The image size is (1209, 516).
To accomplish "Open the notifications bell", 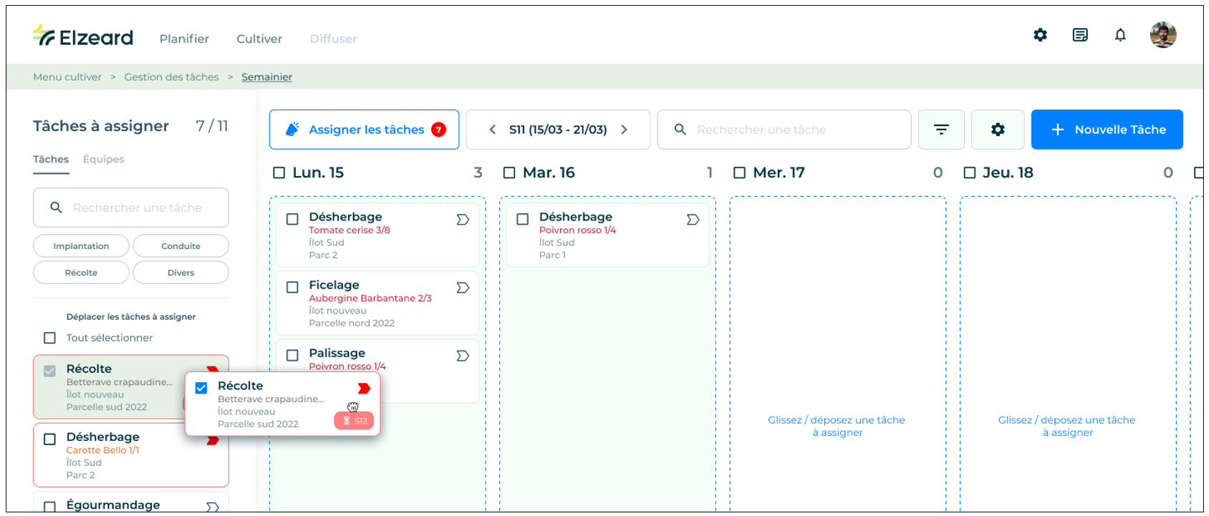I will 1120,34.
